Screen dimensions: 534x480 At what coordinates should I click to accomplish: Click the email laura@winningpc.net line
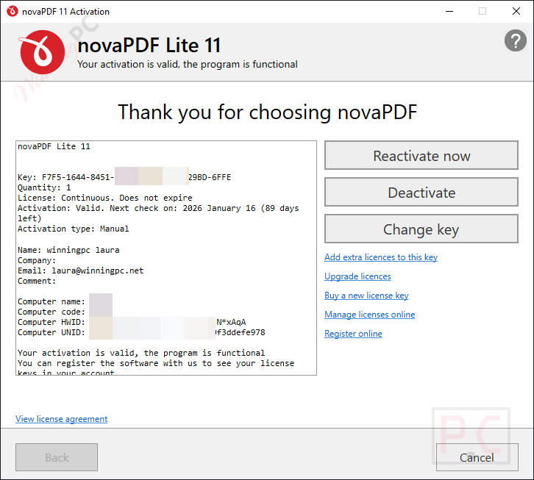click(80, 271)
